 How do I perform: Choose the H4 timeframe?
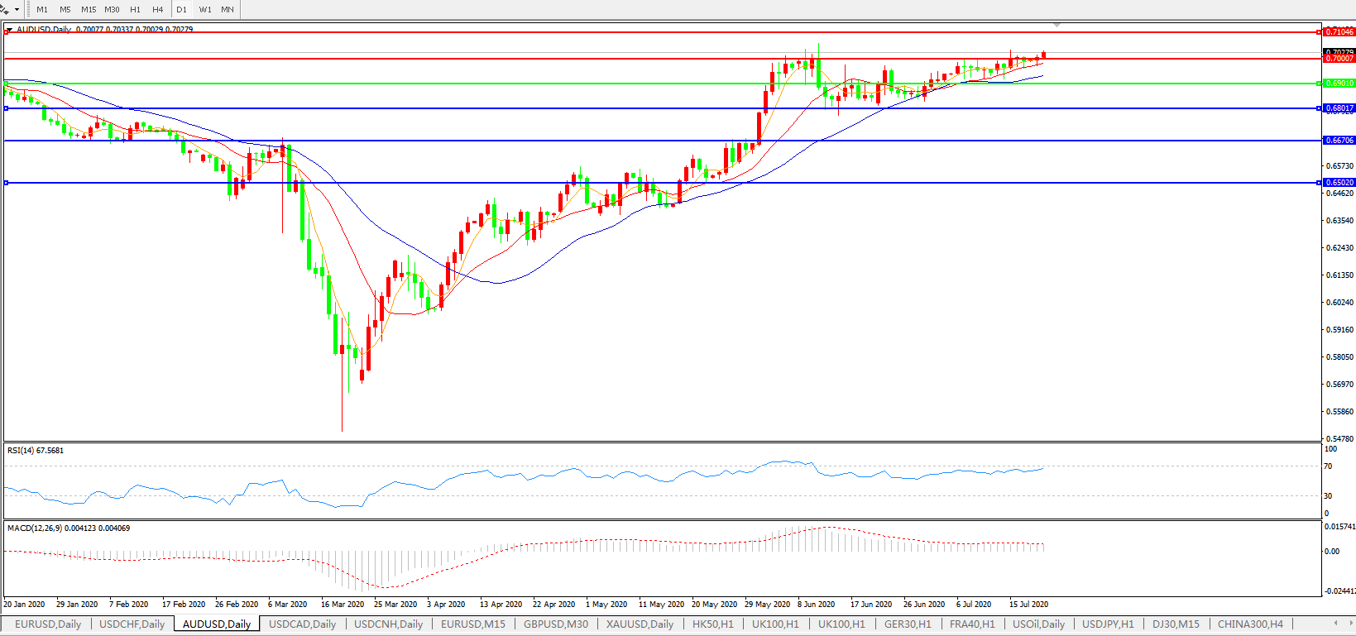[157, 10]
